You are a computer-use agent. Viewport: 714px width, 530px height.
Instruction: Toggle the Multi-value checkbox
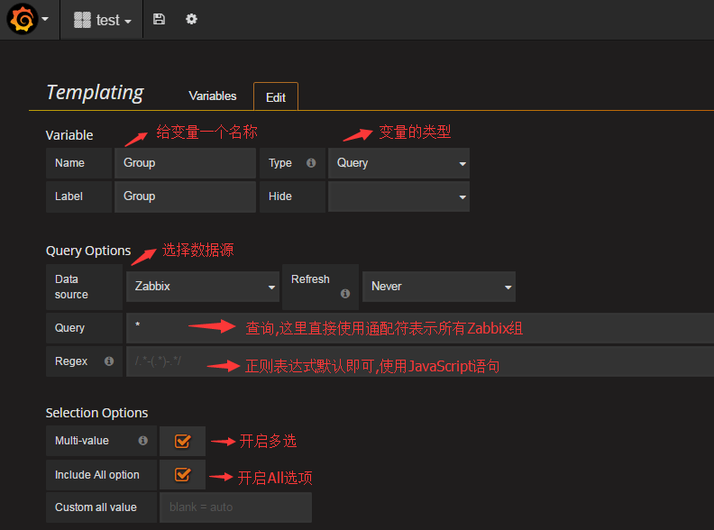pyautogui.click(x=182, y=441)
